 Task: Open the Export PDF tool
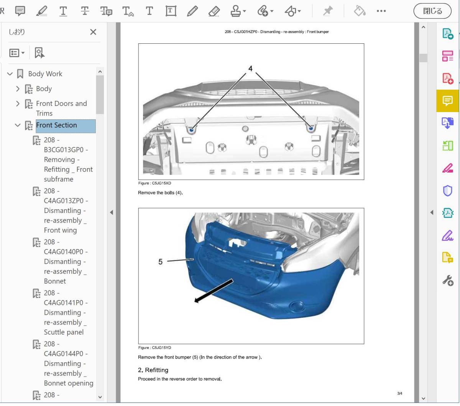(x=448, y=34)
